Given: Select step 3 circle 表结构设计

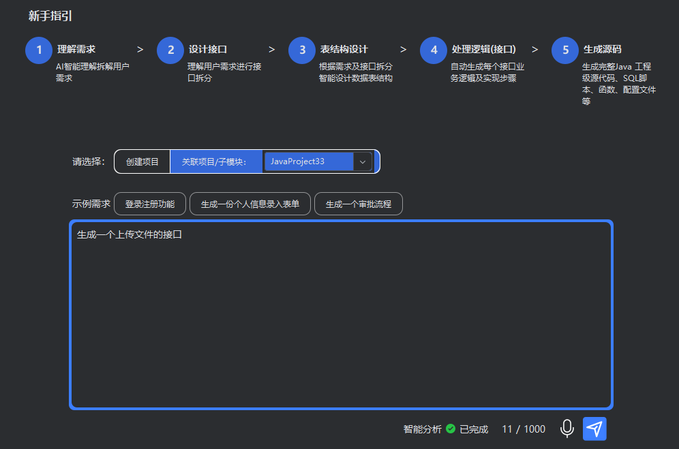Looking at the screenshot, I should coord(302,50).
